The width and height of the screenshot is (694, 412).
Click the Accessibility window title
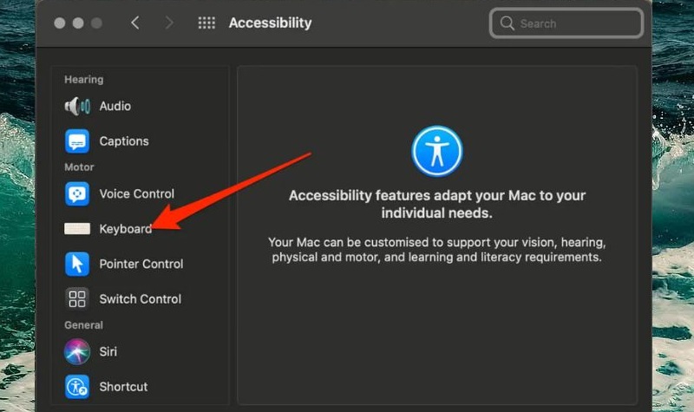pyautogui.click(x=270, y=23)
